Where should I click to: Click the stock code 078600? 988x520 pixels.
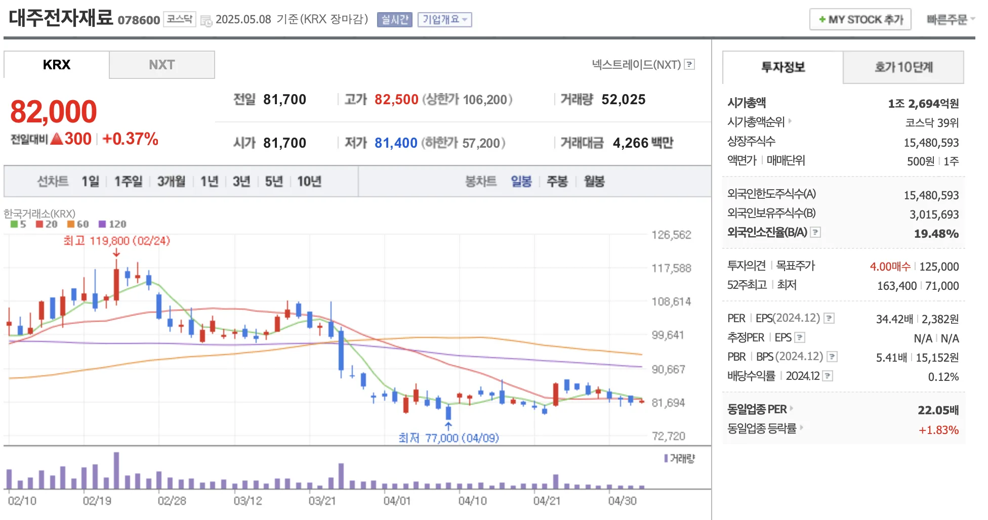click(x=139, y=20)
